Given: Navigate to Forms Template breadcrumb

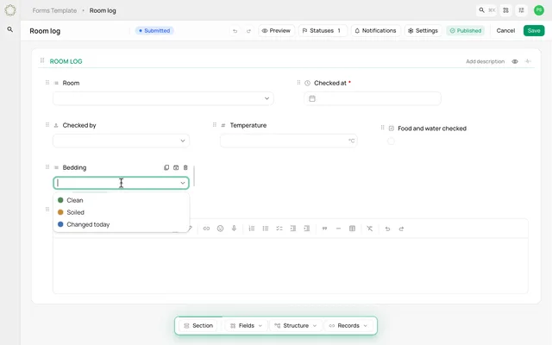Looking at the screenshot, I should pyautogui.click(x=54, y=10).
